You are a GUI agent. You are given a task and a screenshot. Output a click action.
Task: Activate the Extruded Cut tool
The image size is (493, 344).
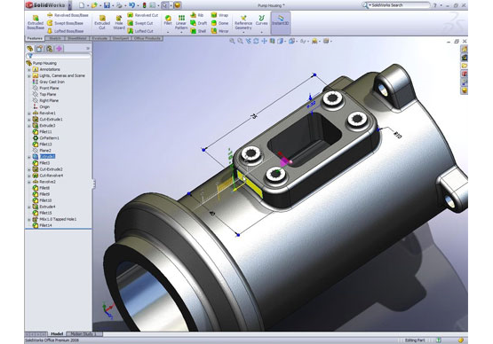click(102, 22)
